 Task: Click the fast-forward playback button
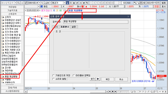115,92
